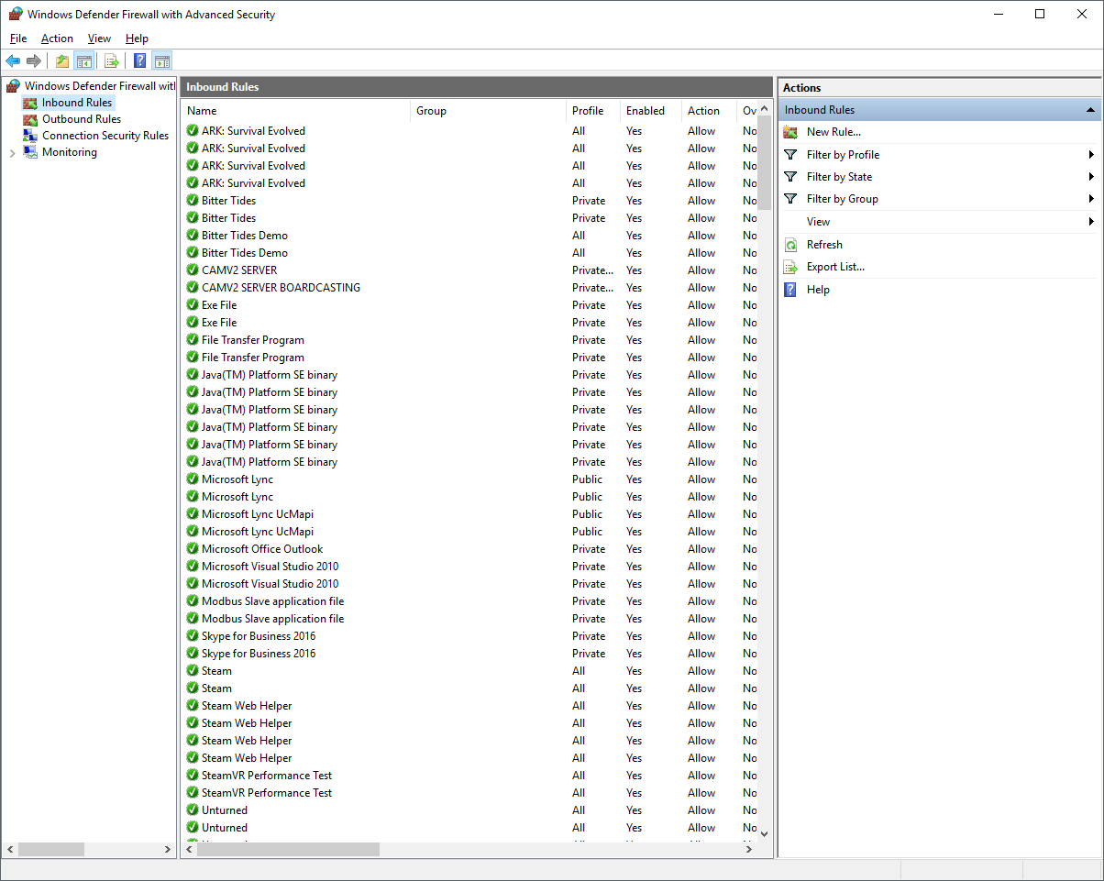The image size is (1104, 881).
Task: Sort rules by the Action column header
Action: tap(708, 111)
